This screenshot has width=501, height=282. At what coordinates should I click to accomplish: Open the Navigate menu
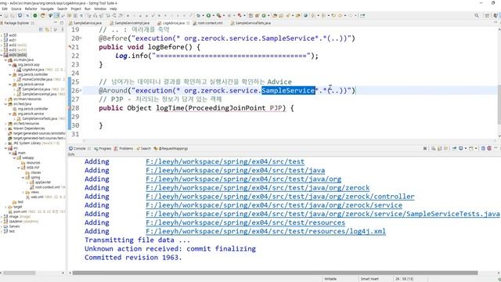coord(47,9)
